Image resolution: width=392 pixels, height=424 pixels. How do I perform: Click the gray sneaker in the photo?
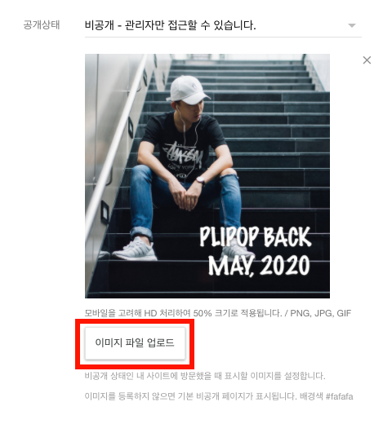[x=134, y=250]
